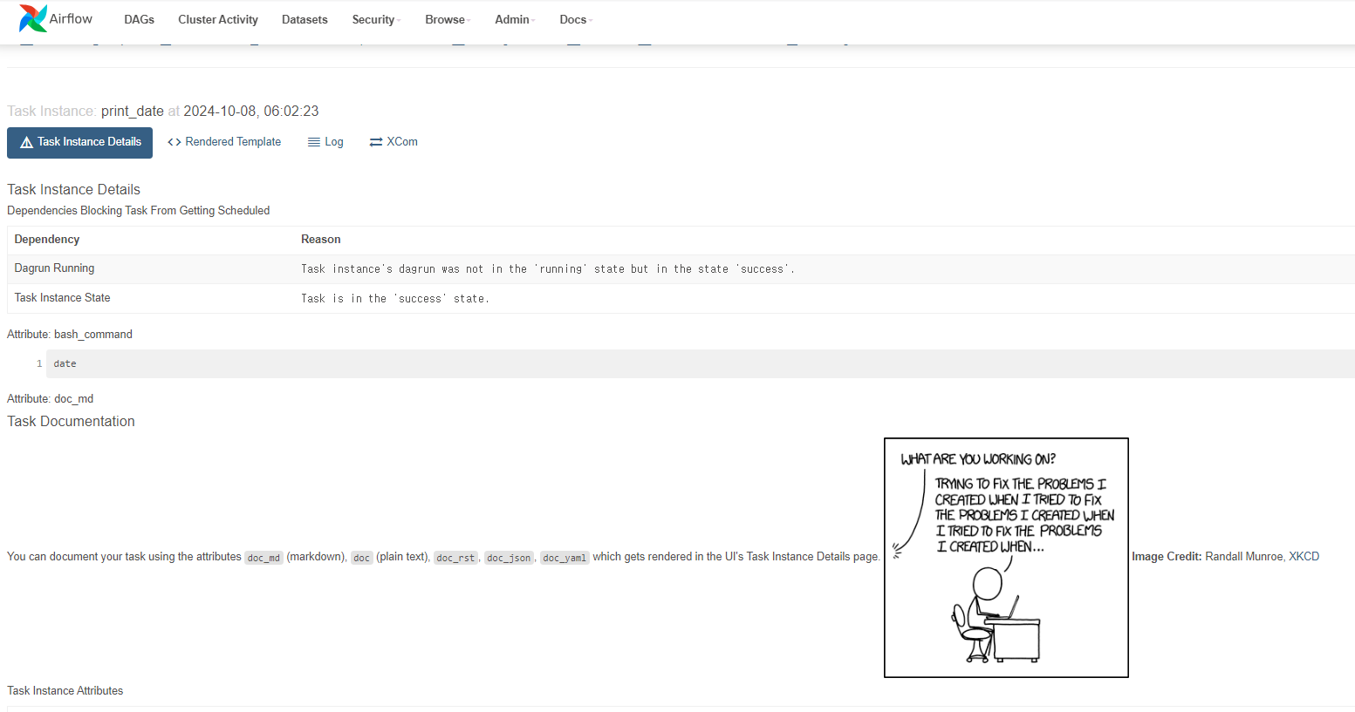Click the 'Task is in the success state' reason
This screenshot has width=1355, height=712.
(x=395, y=299)
